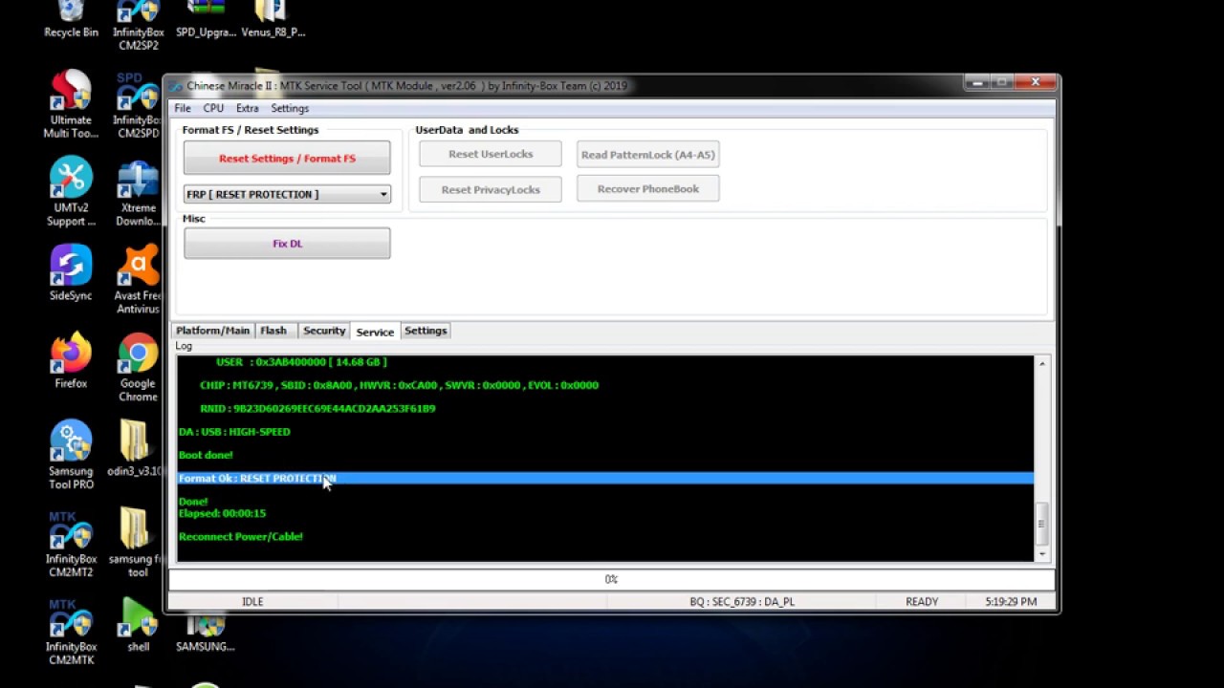Open the Settings menu in menu bar
1224x688 pixels.
click(x=290, y=108)
